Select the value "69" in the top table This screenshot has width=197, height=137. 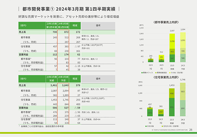[56, 51]
